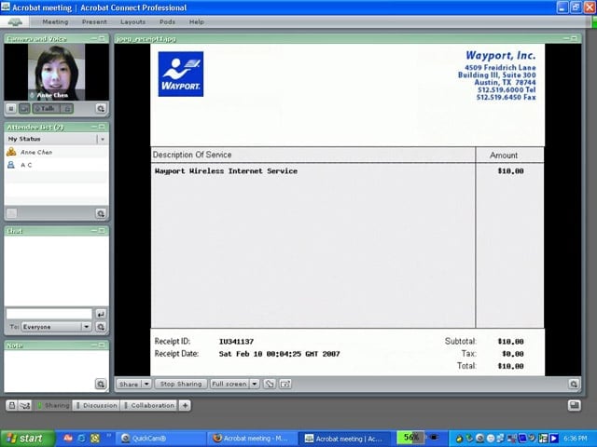Click the Windows start button
Screen dimensions: 597x447
[x=27, y=439]
